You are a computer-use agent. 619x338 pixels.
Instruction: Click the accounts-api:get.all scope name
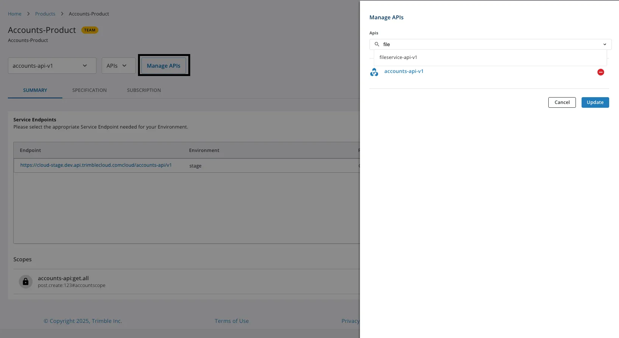[63, 278]
